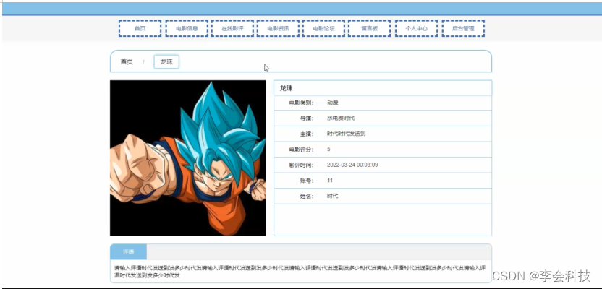Click the 影评时间: label
This screenshot has width=602, height=289.
point(302,165)
